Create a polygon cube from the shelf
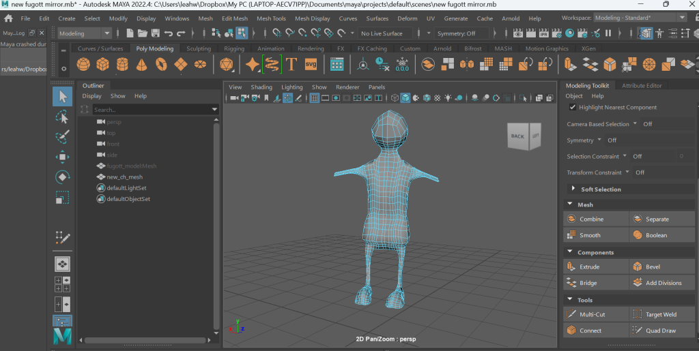The width and height of the screenshot is (699, 351). pos(103,65)
